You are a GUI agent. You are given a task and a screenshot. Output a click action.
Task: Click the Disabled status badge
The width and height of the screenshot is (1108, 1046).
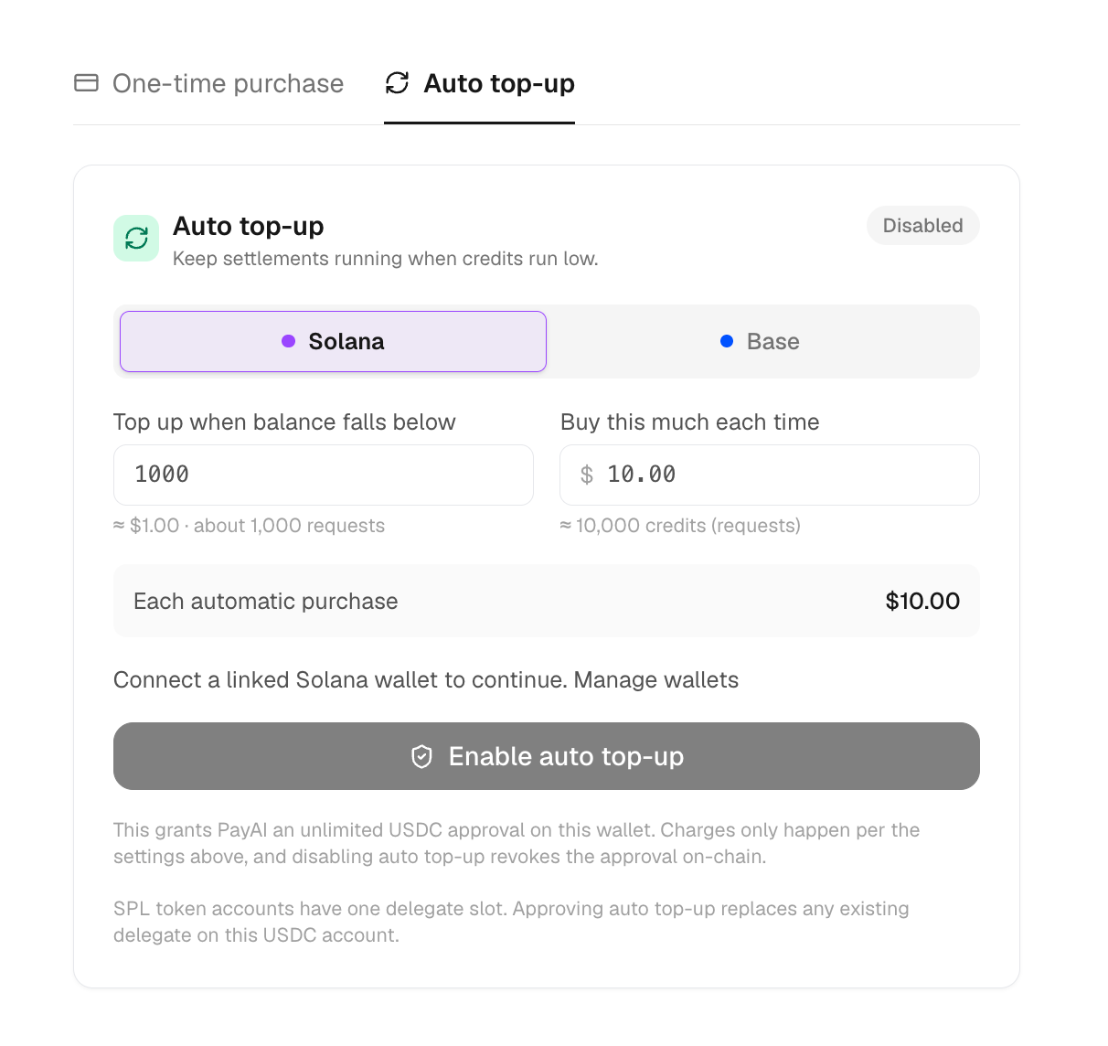922,226
